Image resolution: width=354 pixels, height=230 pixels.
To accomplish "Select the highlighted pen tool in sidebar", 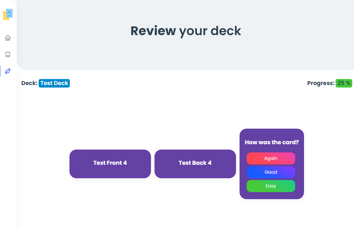I will coord(7,71).
